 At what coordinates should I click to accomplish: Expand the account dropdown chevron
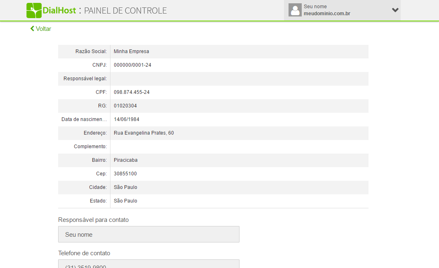[395, 10]
